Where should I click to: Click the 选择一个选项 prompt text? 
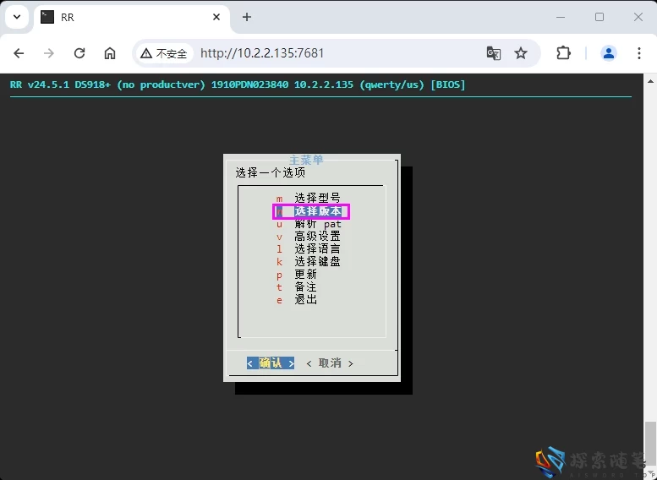click(x=271, y=172)
